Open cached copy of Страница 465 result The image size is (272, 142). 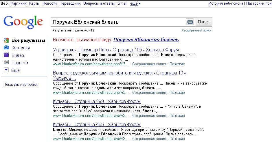click(x=149, y=139)
